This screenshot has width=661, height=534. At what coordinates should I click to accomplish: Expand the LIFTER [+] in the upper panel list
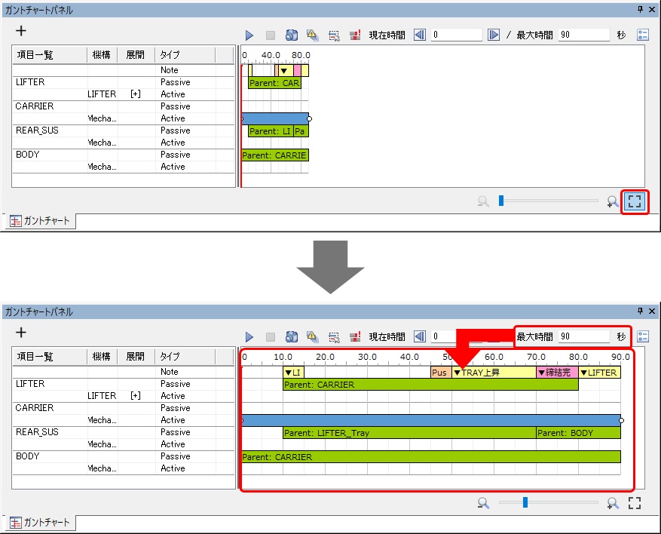[x=135, y=94]
